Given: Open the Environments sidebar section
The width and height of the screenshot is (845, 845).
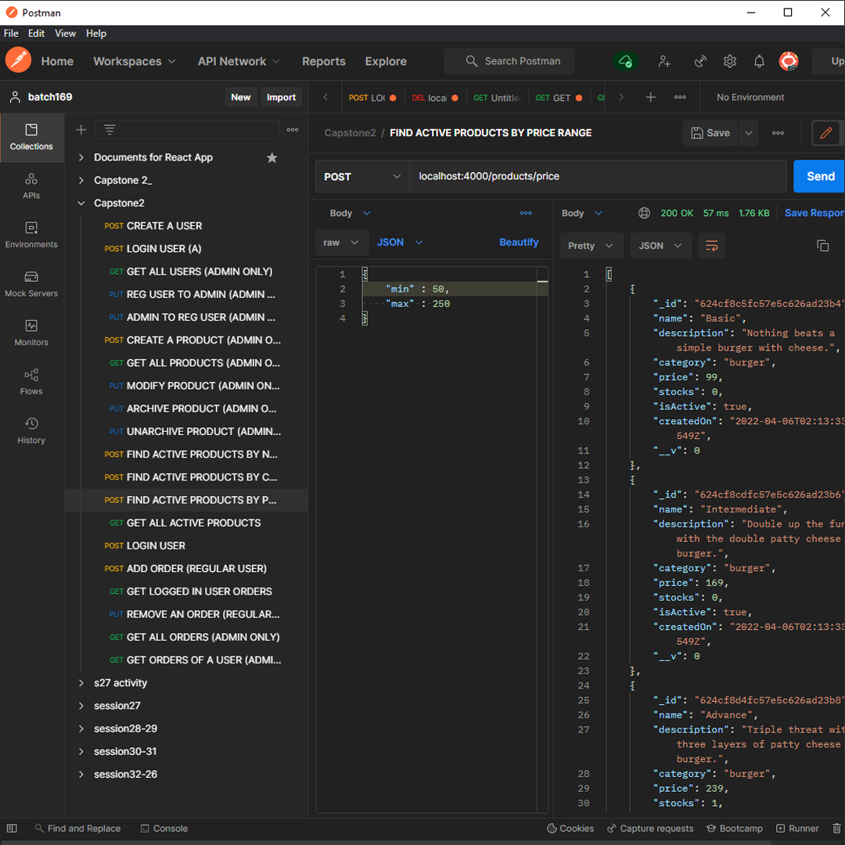Looking at the screenshot, I should pyautogui.click(x=31, y=235).
